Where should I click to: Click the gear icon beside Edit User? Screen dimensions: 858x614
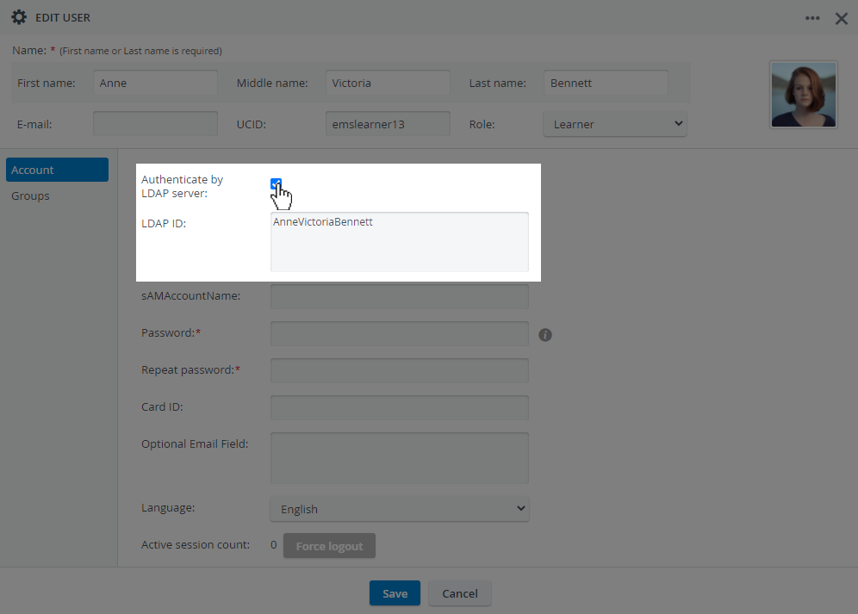(x=19, y=17)
